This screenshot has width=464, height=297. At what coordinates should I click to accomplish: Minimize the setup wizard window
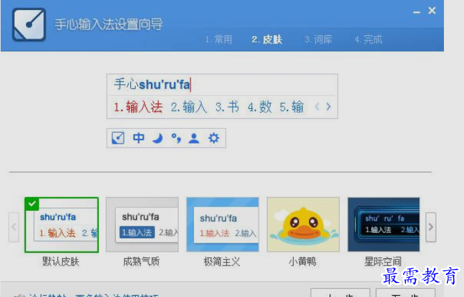[x=417, y=12]
